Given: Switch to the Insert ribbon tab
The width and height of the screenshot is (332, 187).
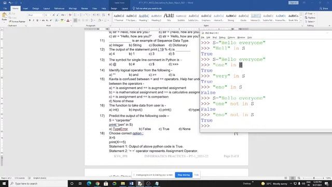Looking at the screenshot, I should pos(25,8).
